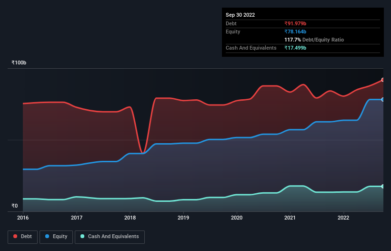Click the Equity label in tooltip

(233, 31)
